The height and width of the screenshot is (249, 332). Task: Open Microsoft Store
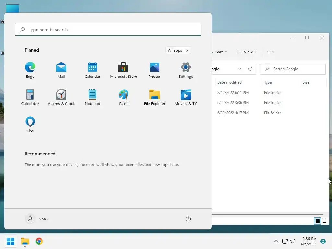click(x=124, y=70)
